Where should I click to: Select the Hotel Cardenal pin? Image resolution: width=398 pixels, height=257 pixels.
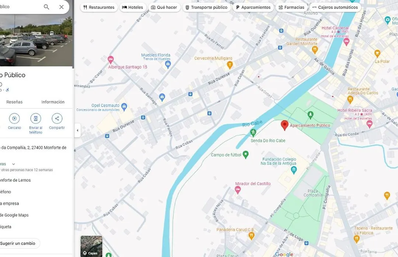(x=346, y=42)
